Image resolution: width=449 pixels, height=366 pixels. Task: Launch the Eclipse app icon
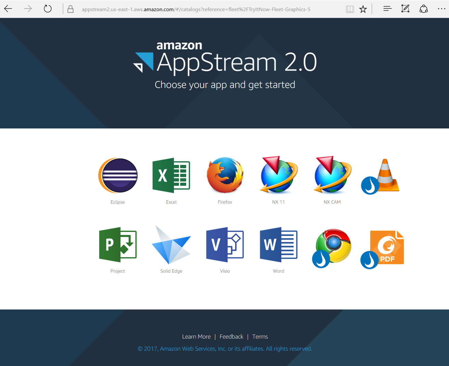[x=118, y=175]
